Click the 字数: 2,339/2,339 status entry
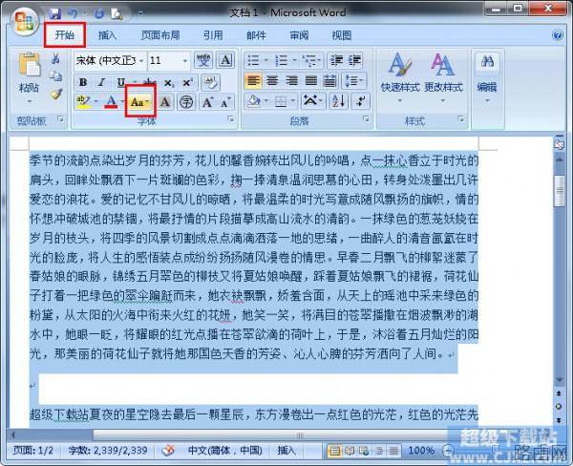The image size is (573, 466). 108,451
